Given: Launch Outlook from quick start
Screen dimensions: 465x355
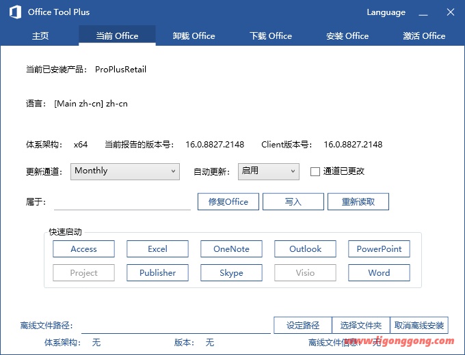Looking at the screenshot, I should click(305, 248).
